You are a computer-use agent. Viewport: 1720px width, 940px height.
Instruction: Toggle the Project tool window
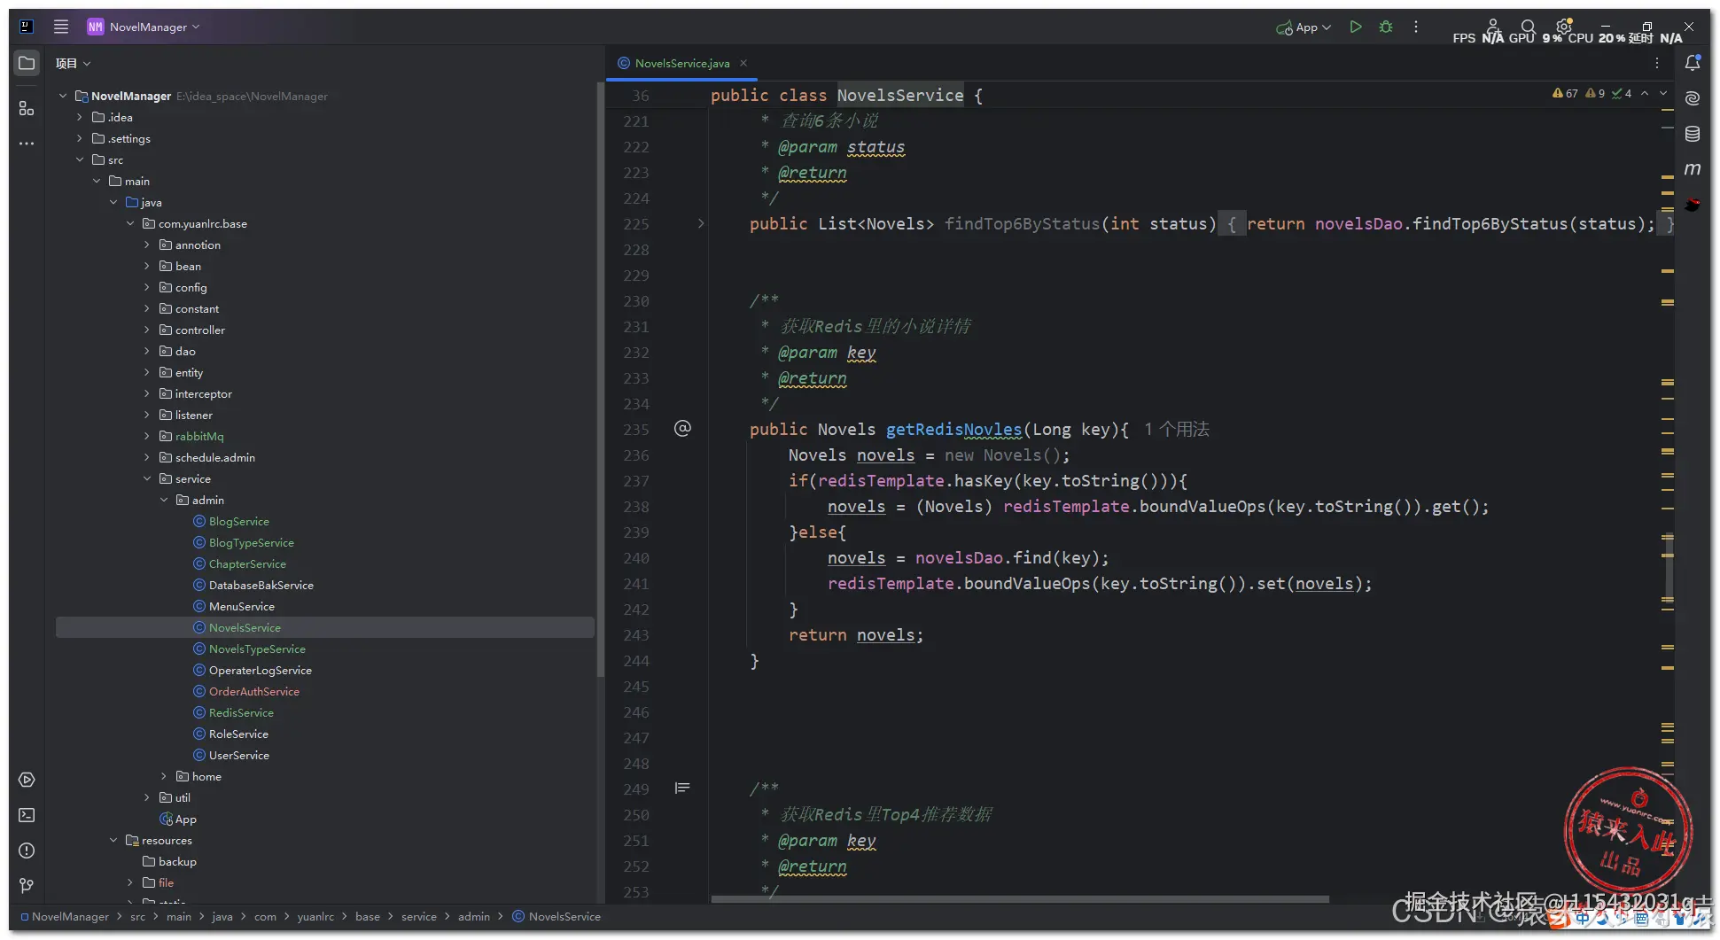pyautogui.click(x=27, y=63)
